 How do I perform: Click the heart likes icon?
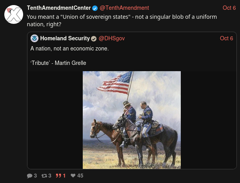73,176
